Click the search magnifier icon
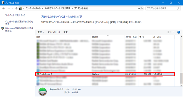Image resolution: width=183 pixels, height=97 pixels. [x=178, y=8]
